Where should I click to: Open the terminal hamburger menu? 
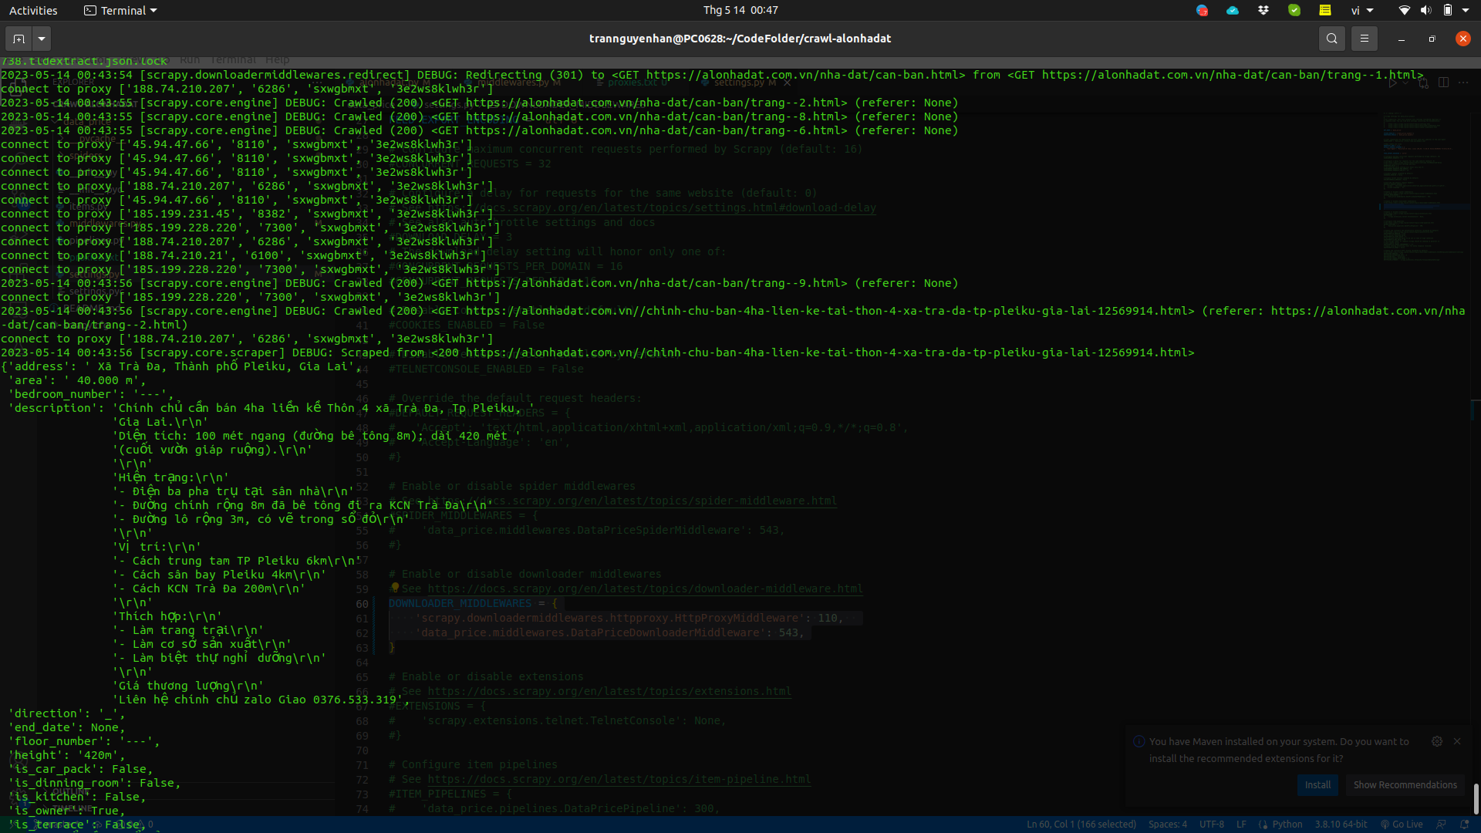click(x=1364, y=39)
